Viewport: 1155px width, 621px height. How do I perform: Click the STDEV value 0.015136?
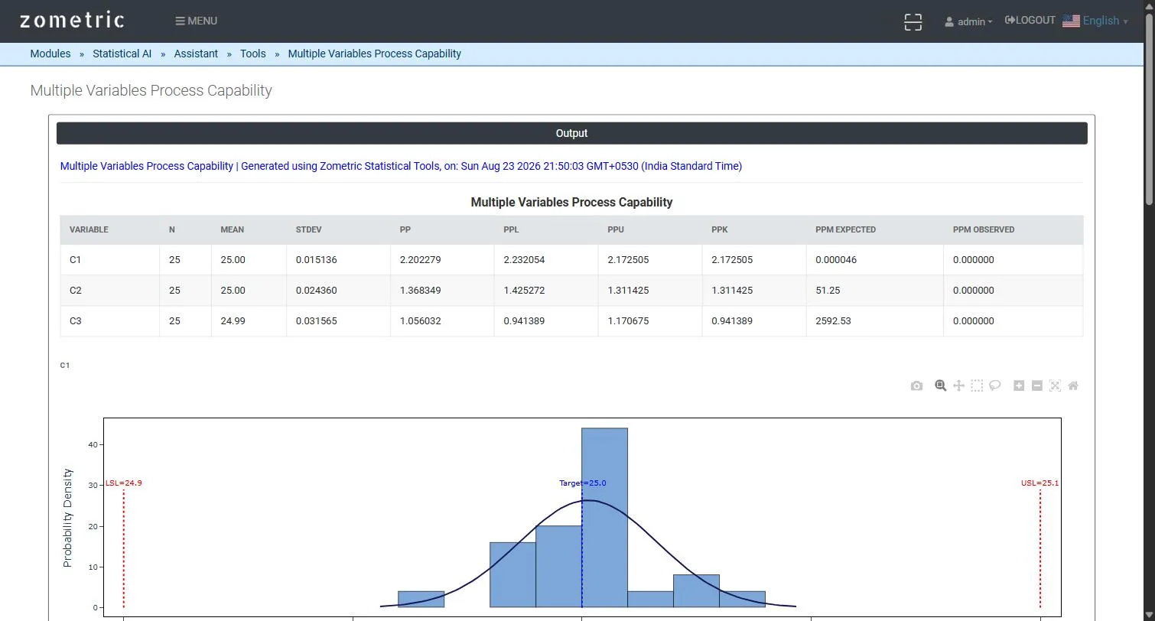click(x=316, y=260)
